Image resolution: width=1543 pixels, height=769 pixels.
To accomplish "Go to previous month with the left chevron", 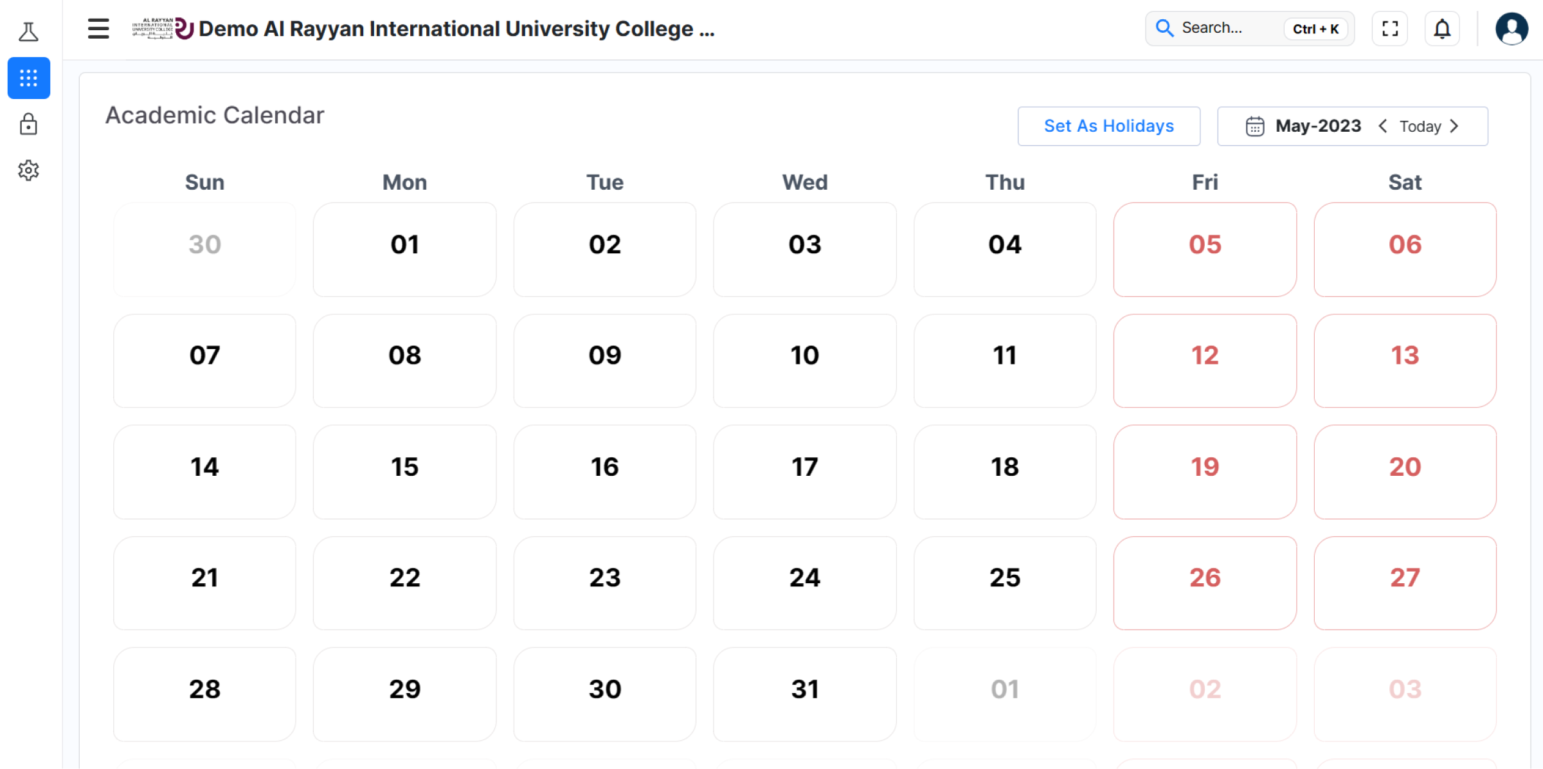I will pos(1382,126).
